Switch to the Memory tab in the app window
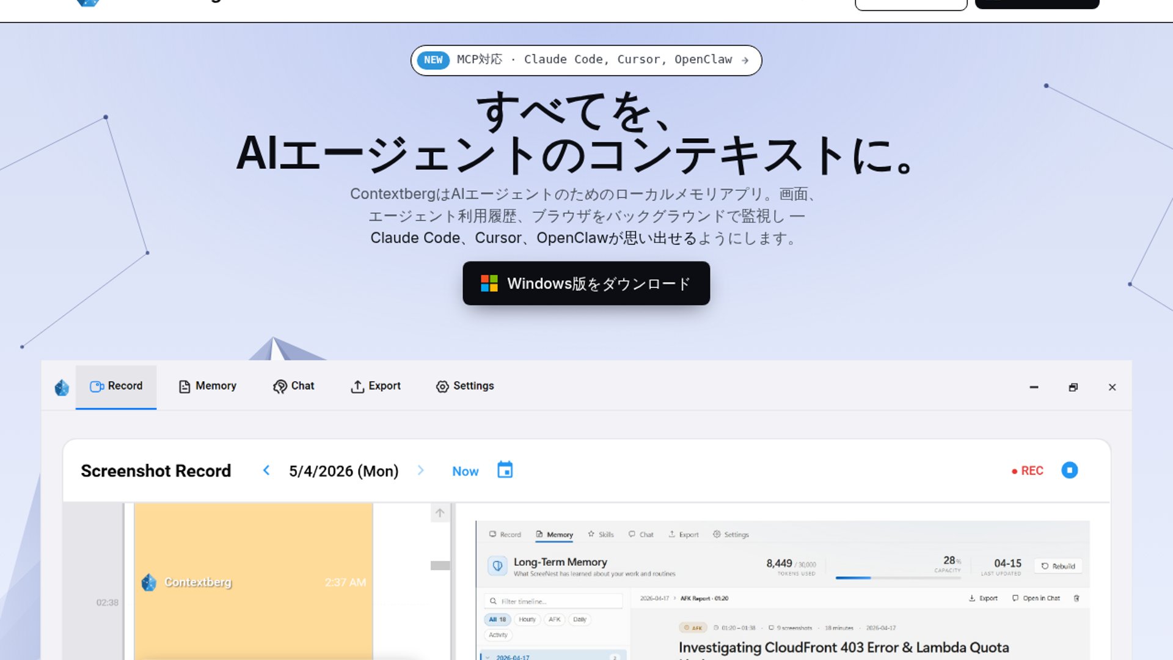The height and width of the screenshot is (660, 1173). (x=208, y=386)
